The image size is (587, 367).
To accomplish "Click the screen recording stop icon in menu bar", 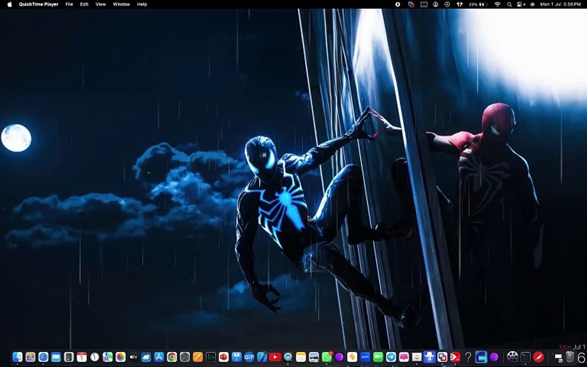I will [x=398, y=5].
